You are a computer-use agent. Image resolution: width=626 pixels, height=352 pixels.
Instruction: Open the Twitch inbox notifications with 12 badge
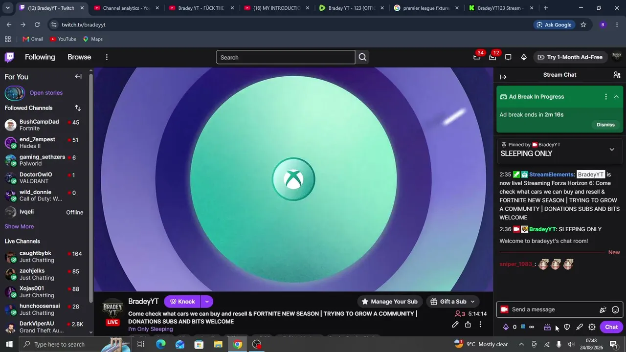(492, 57)
